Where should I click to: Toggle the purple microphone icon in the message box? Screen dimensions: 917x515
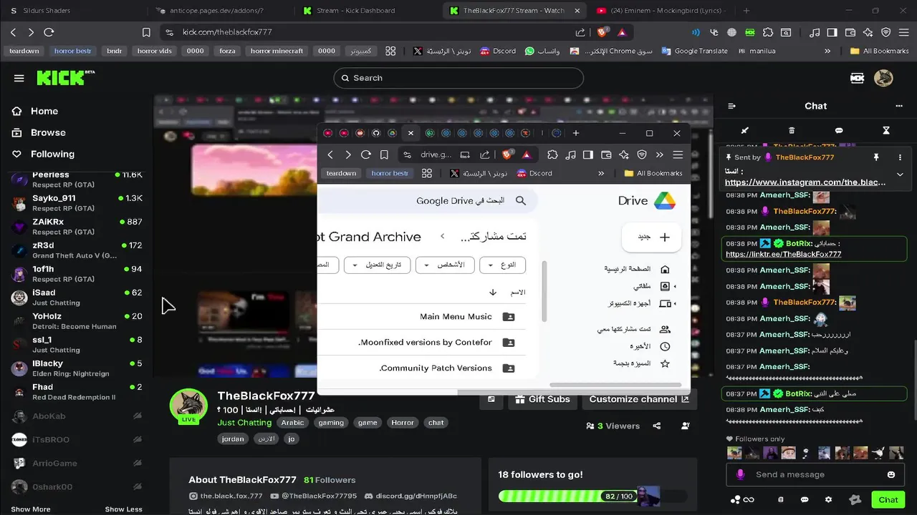[x=740, y=474]
